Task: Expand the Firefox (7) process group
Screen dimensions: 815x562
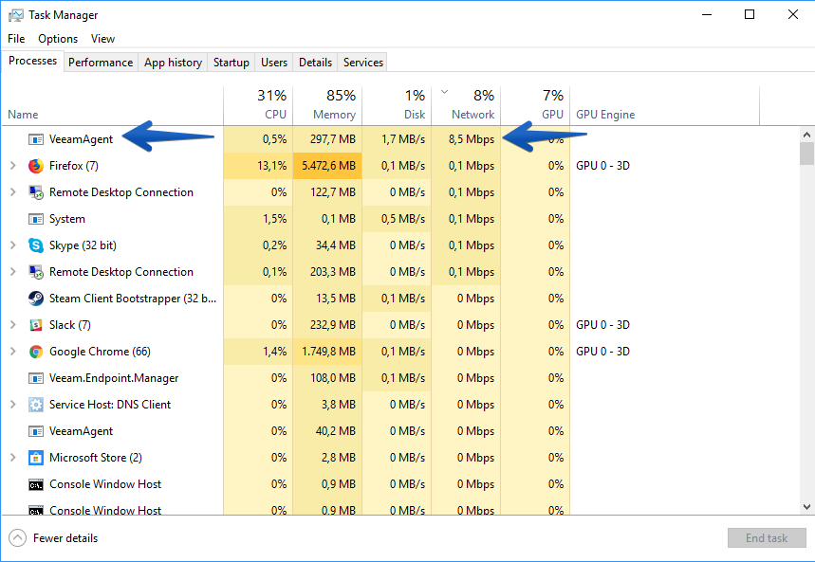Action: pos(13,166)
